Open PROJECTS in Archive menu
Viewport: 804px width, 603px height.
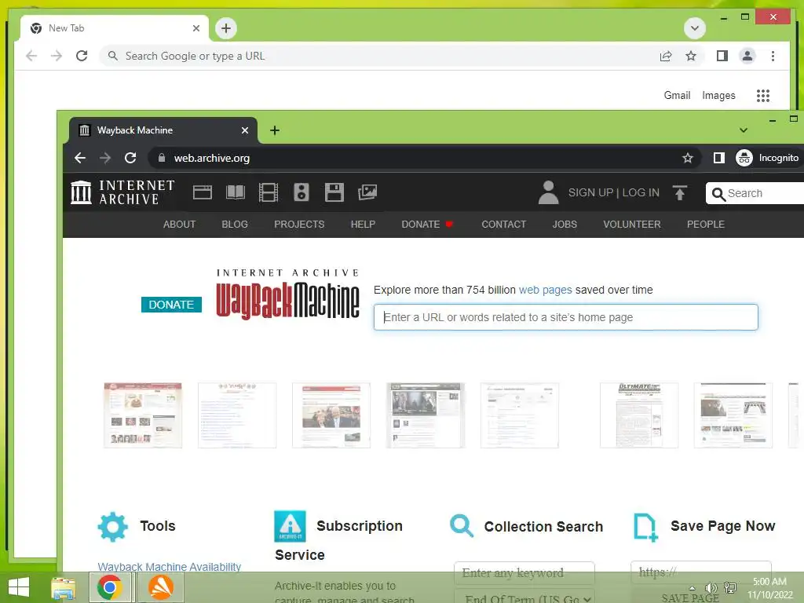[299, 225]
